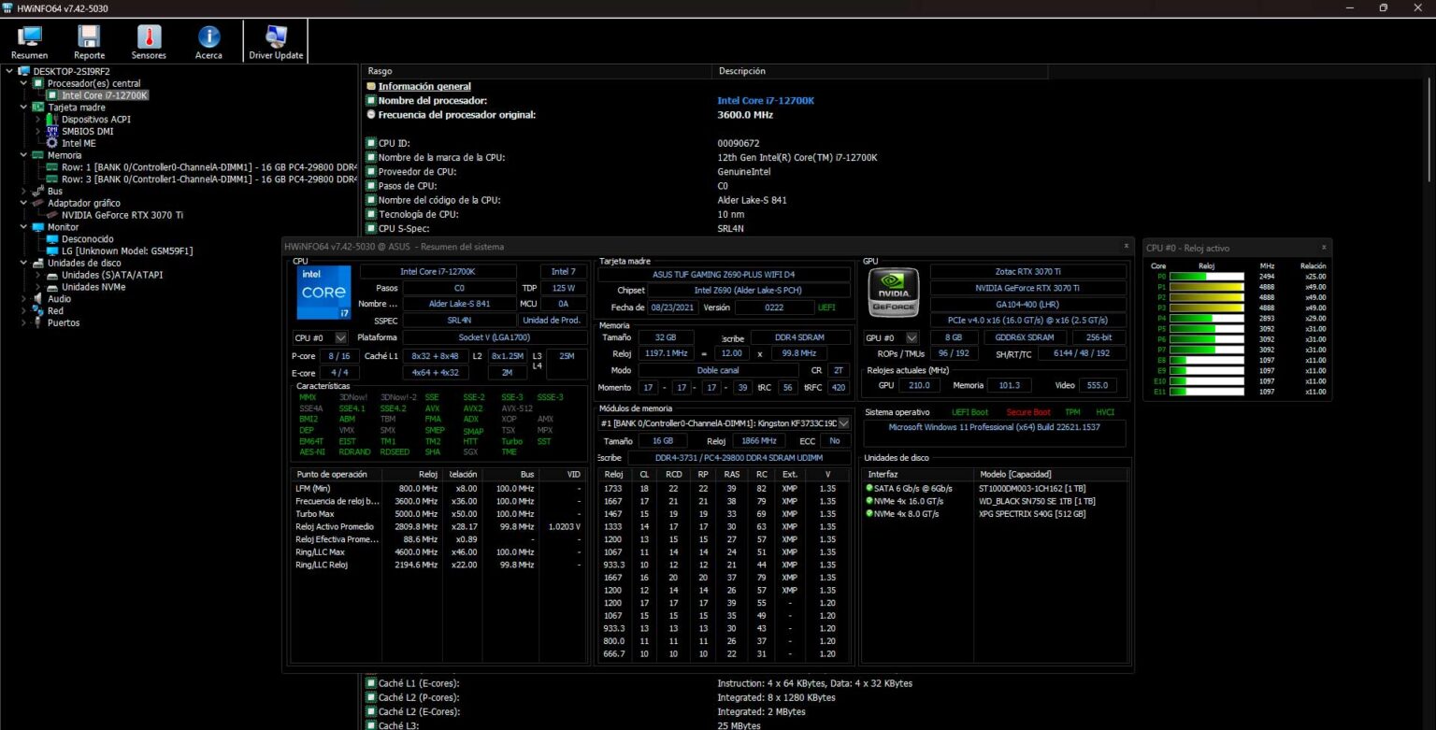Open the Módulos de memoria dropdown
This screenshot has height=730, width=1436.
coord(843,422)
